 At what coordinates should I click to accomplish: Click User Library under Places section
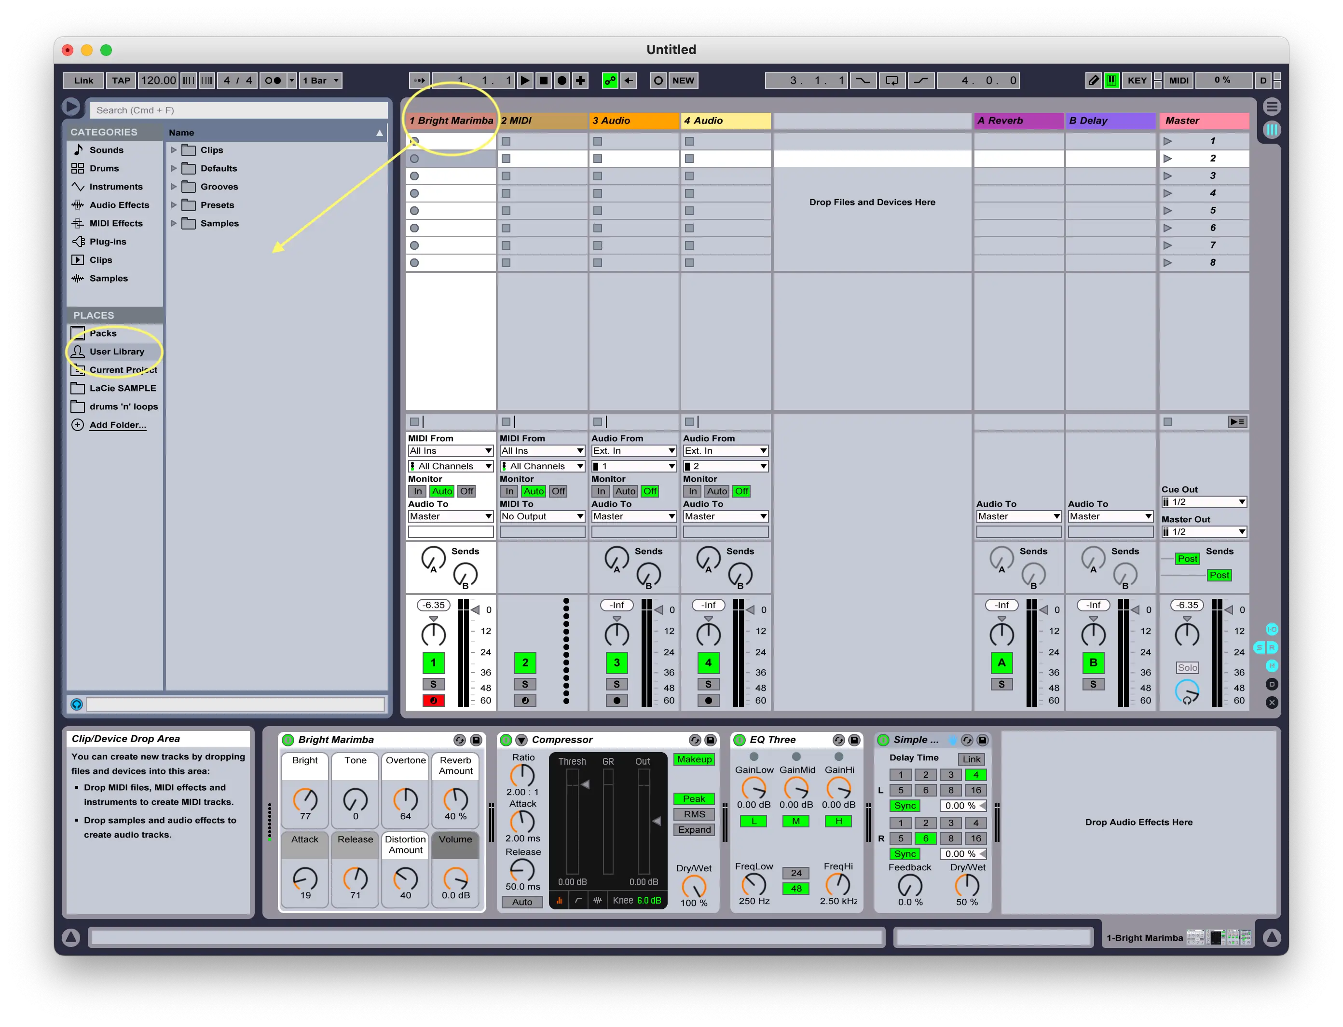[x=117, y=351]
